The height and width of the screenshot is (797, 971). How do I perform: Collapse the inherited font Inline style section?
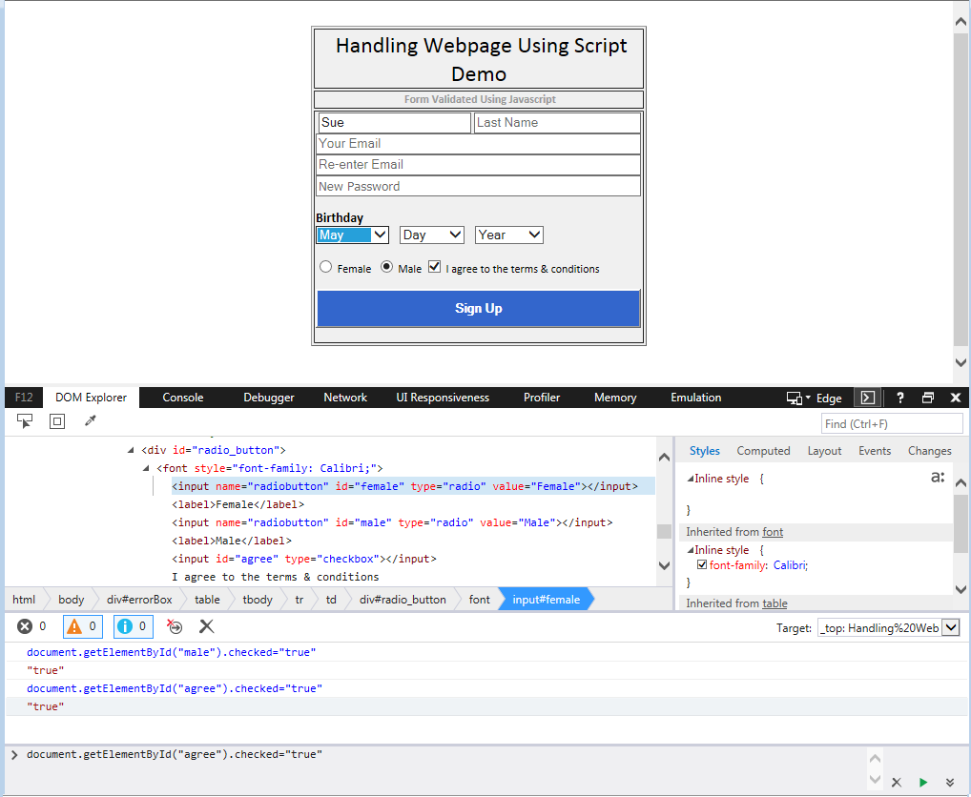click(690, 550)
